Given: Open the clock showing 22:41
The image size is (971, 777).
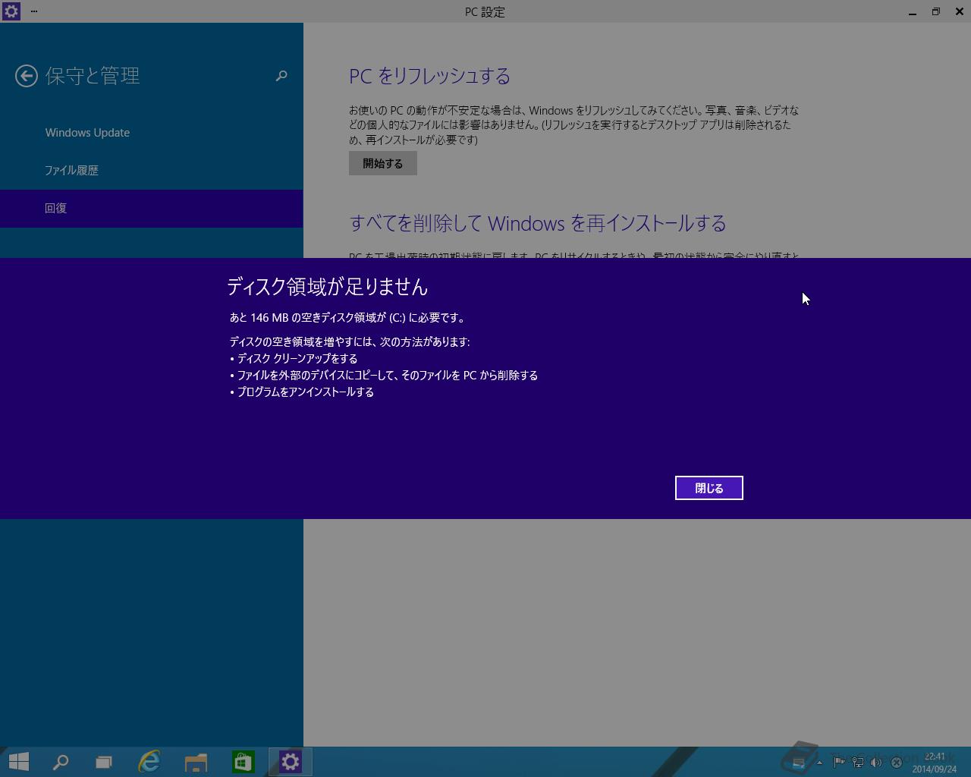Looking at the screenshot, I should (x=935, y=762).
